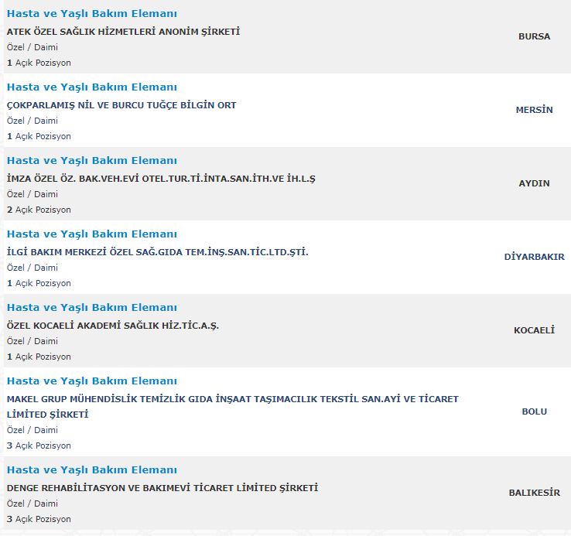The width and height of the screenshot is (571, 536).
Task: Select the BURSA city label
Action: [534, 36]
